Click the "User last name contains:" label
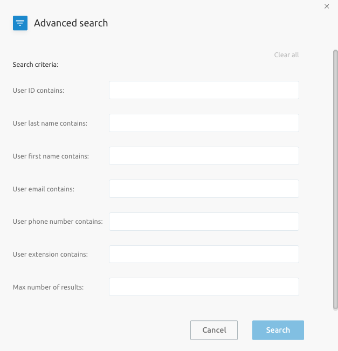This screenshot has width=338, height=351. coord(50,123)
